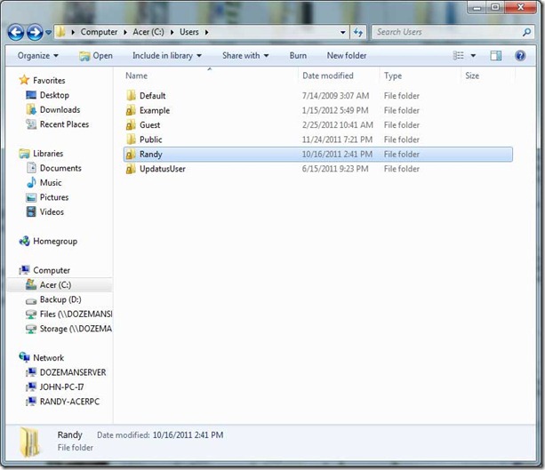Minimize the Explorer window

coord(477,7)
